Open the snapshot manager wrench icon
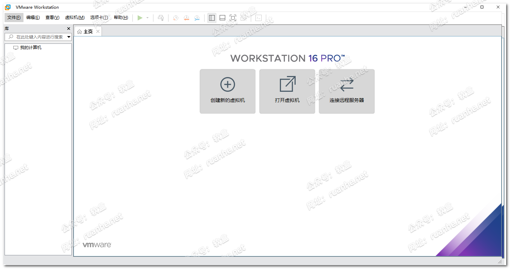The height and width of the screenshot is (269, 510). tap(197, 18)
